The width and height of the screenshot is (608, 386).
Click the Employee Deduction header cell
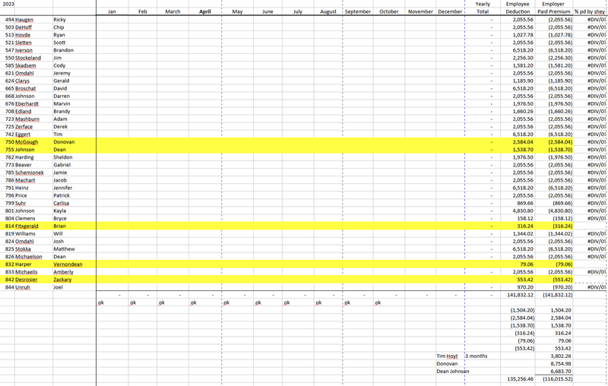(518, 8)
